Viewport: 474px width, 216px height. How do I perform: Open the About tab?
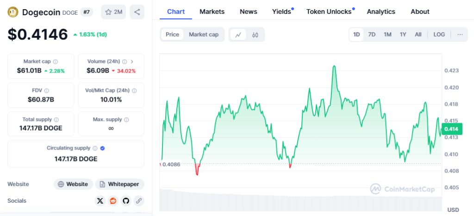(420, 12)
